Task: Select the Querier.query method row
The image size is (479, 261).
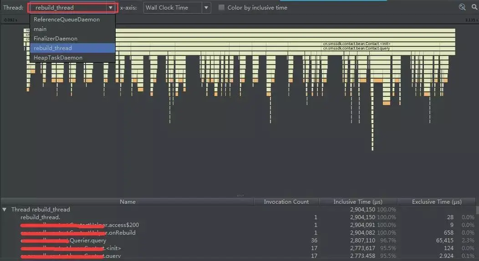Action: [238, 240]
